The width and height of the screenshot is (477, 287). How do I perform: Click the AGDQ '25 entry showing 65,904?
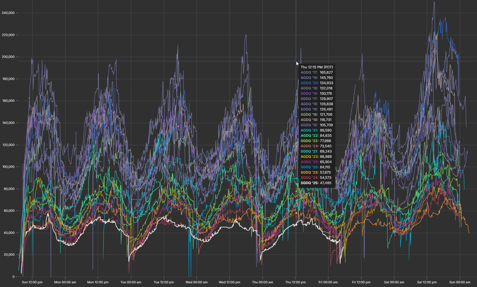(x=316, y=162)
